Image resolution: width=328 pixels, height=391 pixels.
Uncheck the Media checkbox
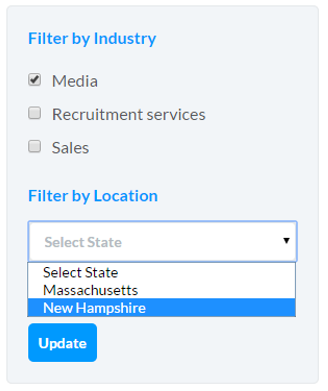point(34,80)
